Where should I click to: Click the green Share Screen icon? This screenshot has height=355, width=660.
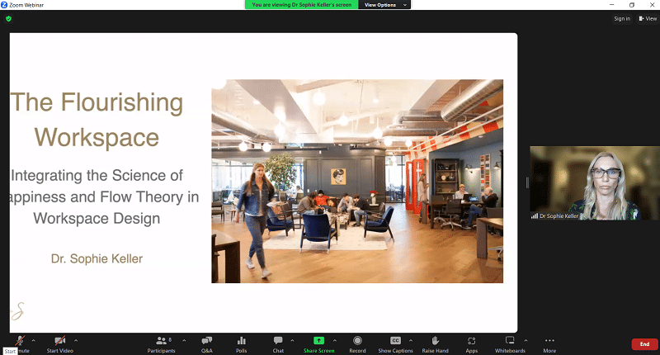(x=318, y=341)
